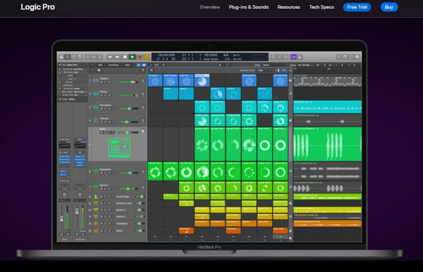
Task: Expand the Track Beats inspector section
Action: 60,99
